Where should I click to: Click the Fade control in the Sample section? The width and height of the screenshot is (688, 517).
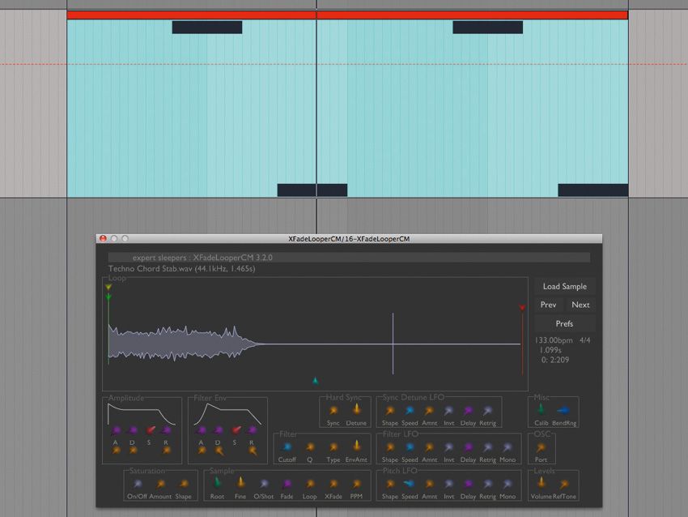[x=286, y=483]
